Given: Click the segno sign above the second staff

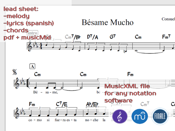Looking at the screenshot, I should [15, 72].
